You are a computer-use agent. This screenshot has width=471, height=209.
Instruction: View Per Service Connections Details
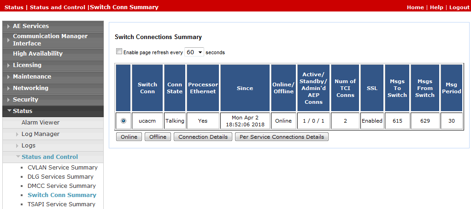pyautogui.click(x=282, y=137)
